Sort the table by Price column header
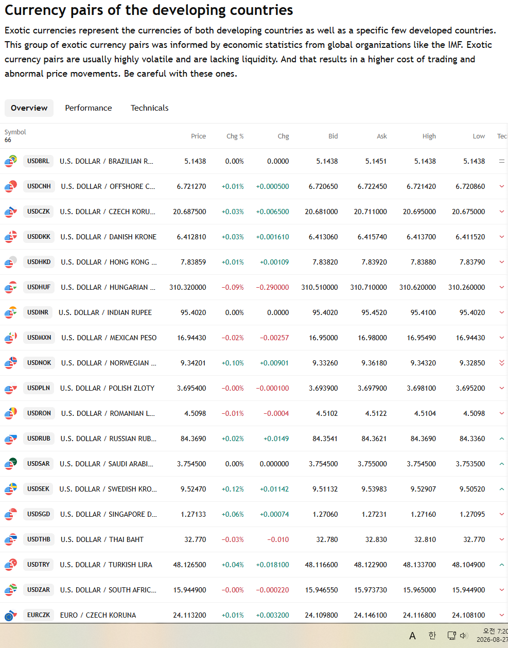The width and height of the screenshot is (508, 648). click(x=198, y=136)
